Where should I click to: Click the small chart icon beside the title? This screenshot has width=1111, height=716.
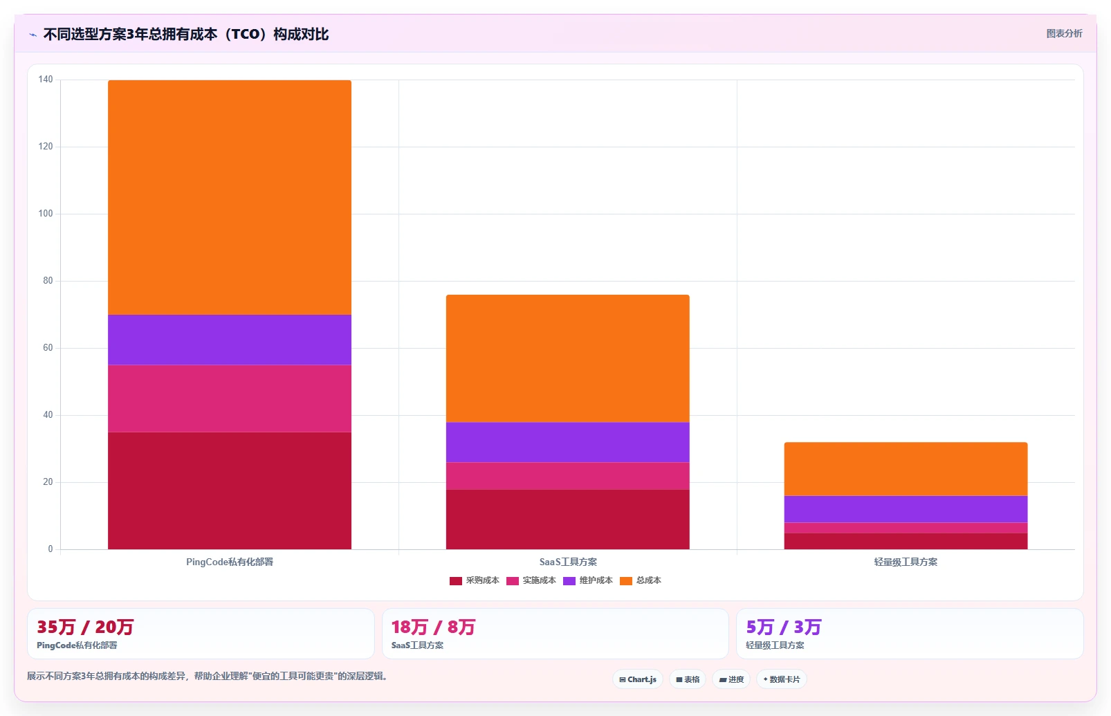(33, 35)
